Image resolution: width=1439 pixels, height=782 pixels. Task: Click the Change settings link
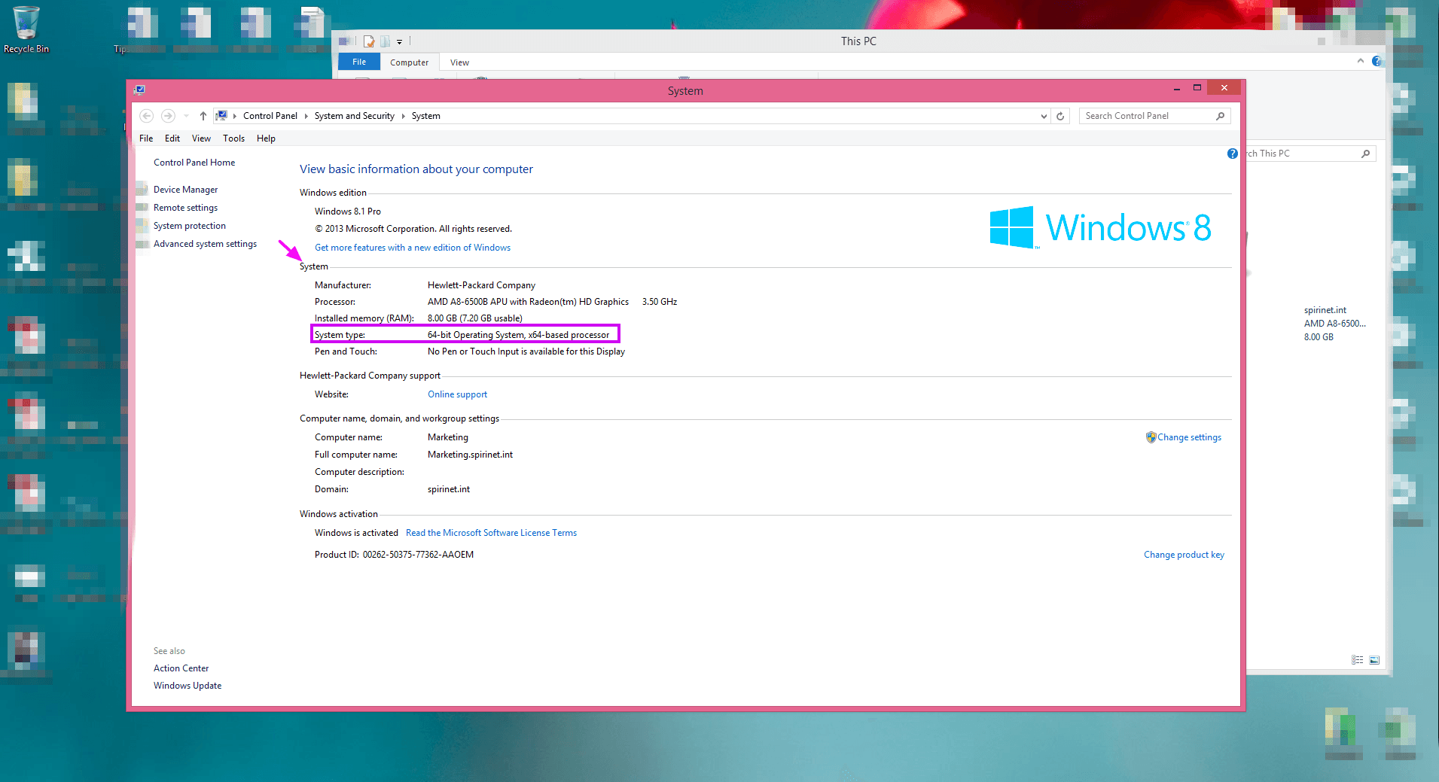tap(1189, 437)
